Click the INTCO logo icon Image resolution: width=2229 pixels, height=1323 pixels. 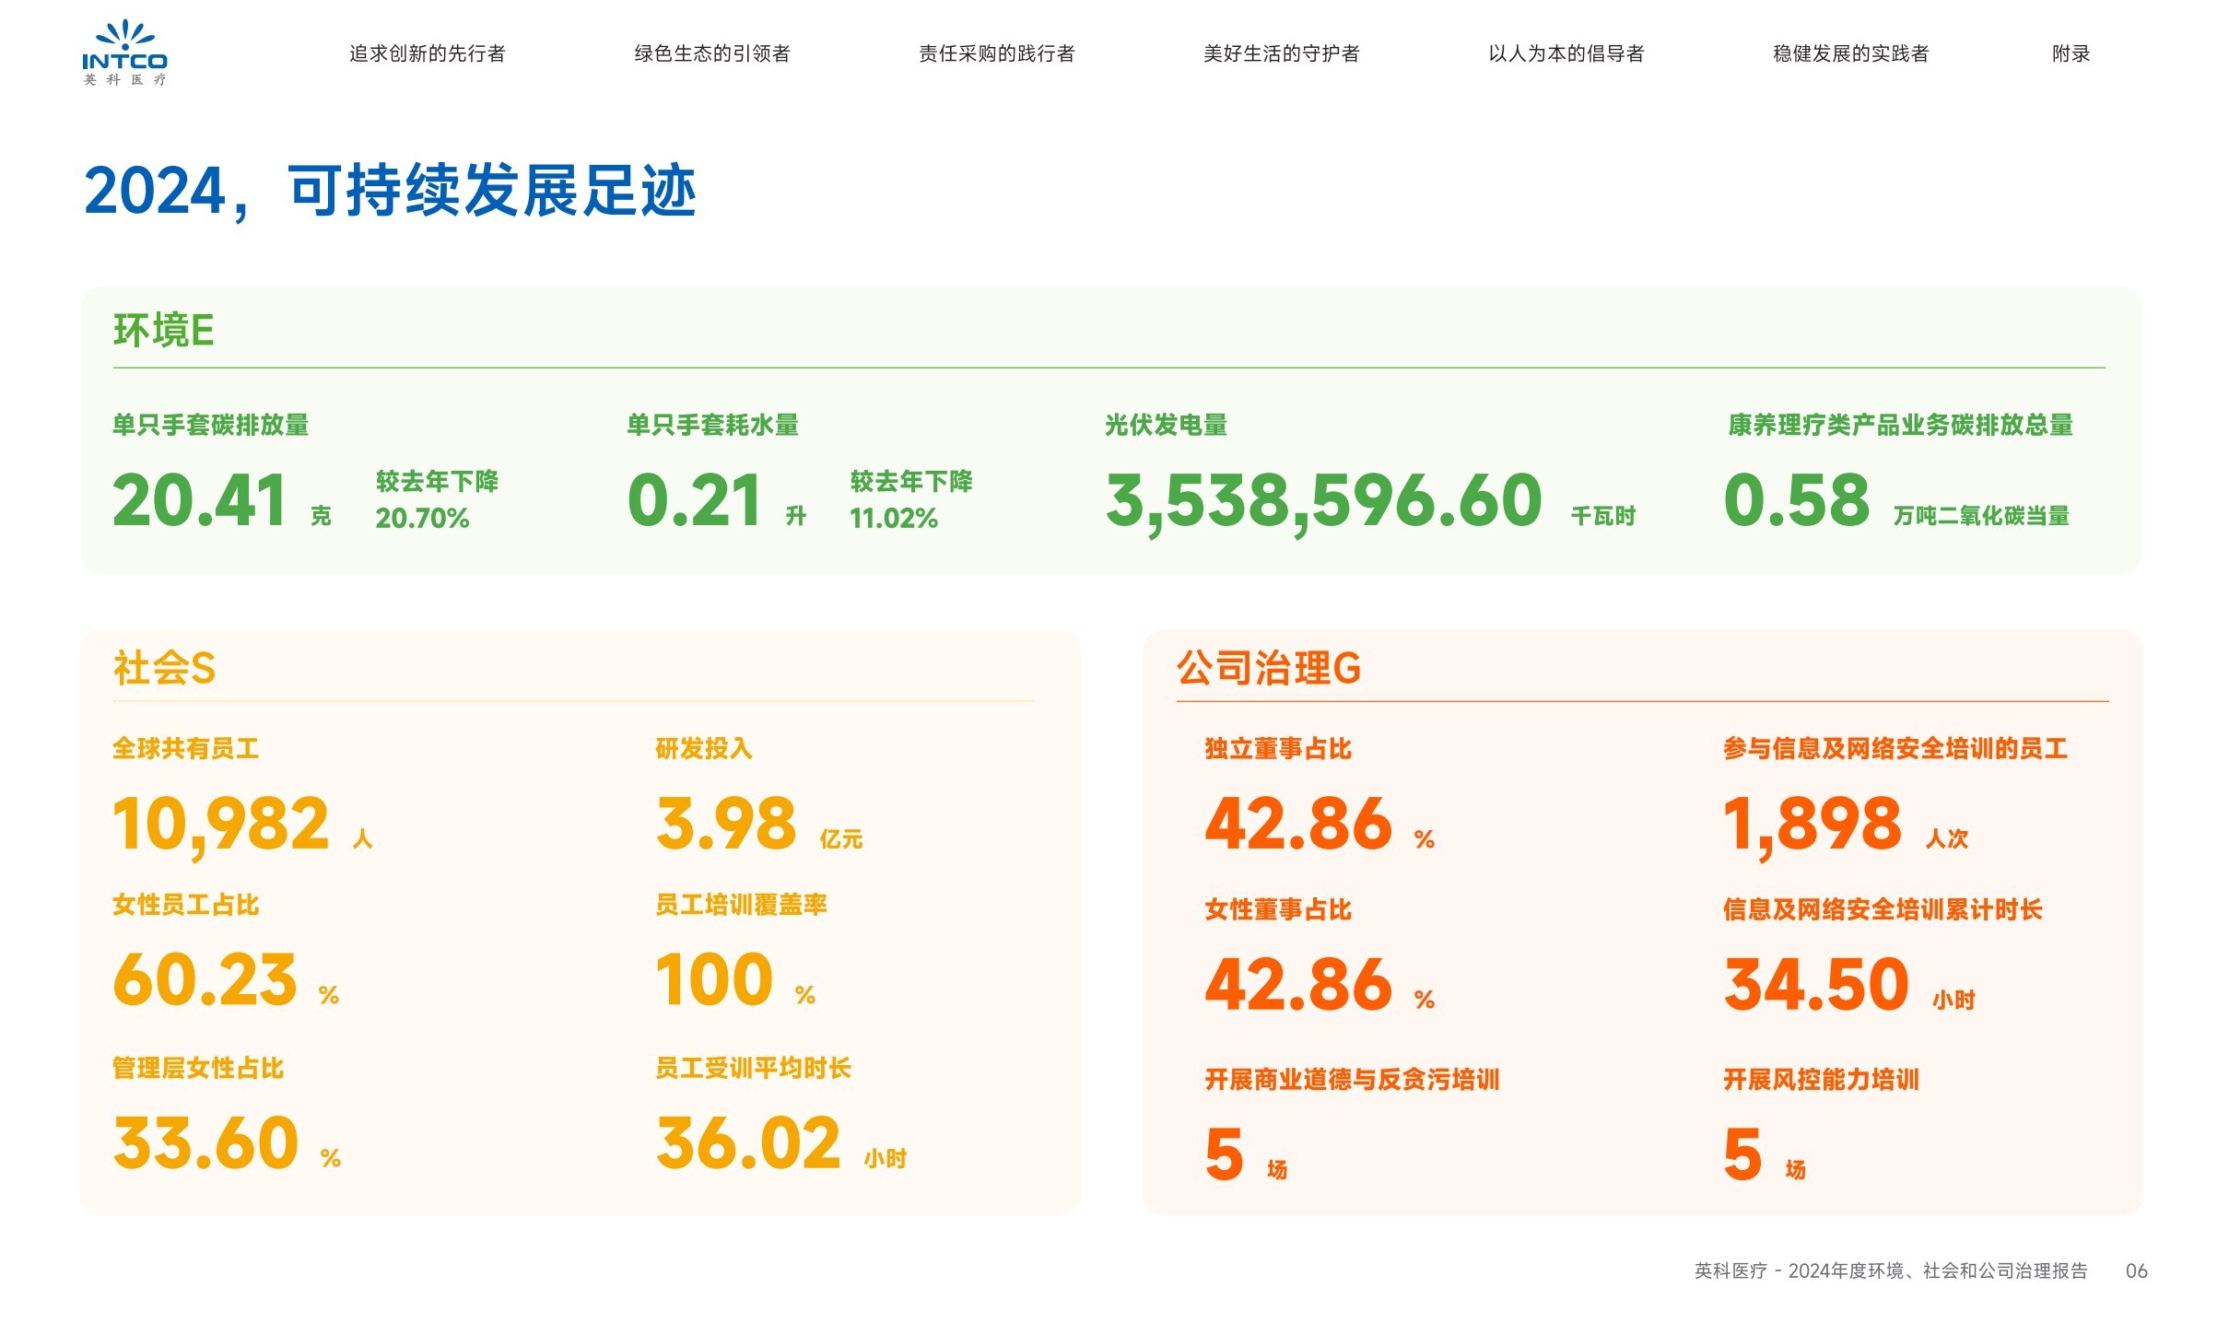tap(124, 53)
